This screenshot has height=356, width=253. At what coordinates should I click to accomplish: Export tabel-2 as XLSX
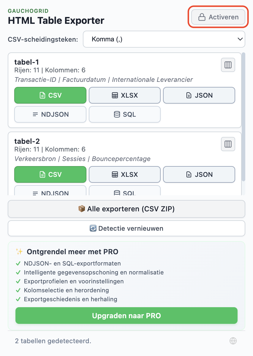[124, 174]
